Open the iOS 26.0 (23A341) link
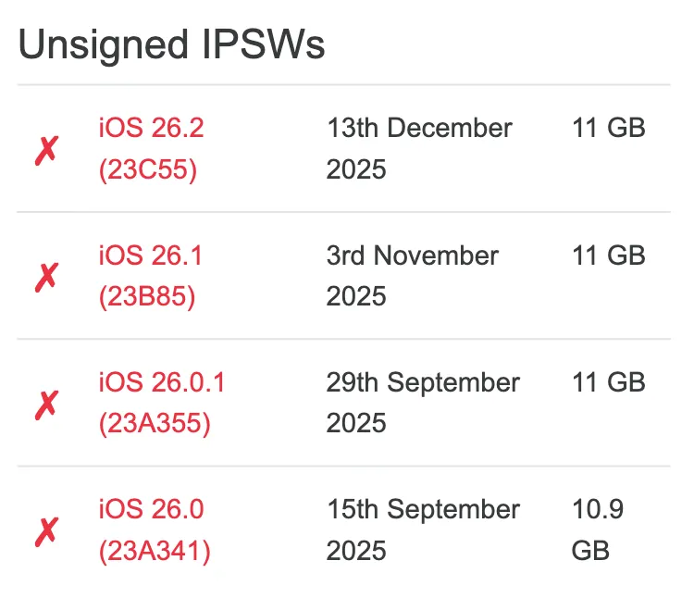Viewport: 694px width, 598px height. point(151,509)
